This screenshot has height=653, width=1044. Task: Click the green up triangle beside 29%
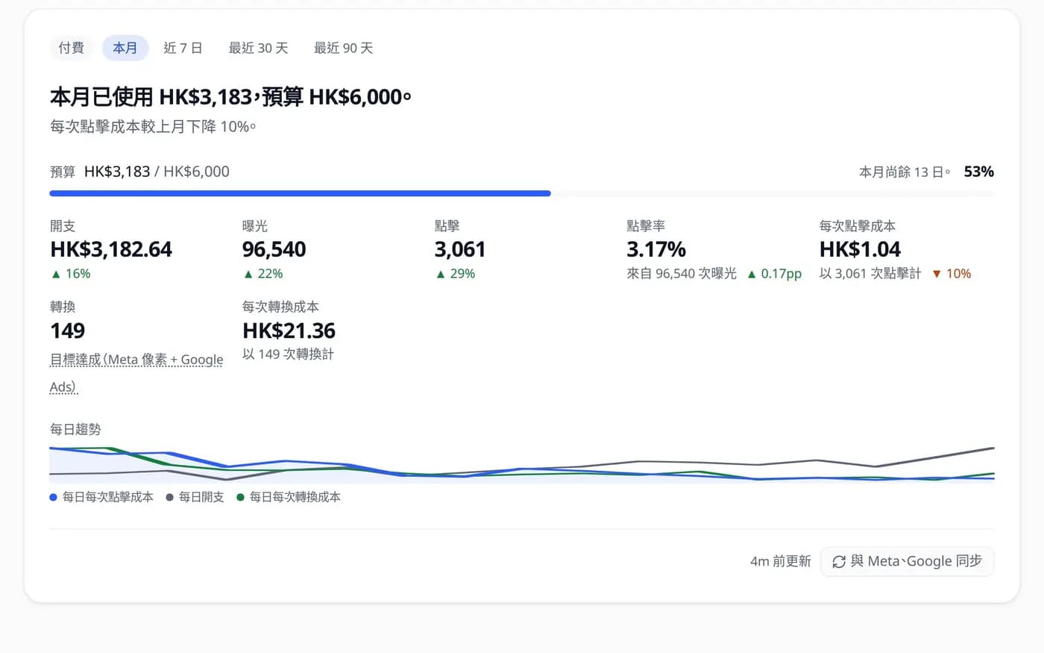click(x=441, y=275)
